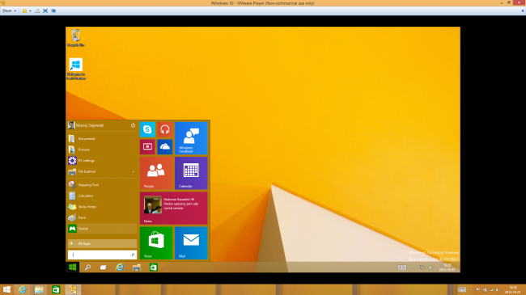Open Store on guest taskbar
This screenshot has height=295, width=526.
[153, 268]
